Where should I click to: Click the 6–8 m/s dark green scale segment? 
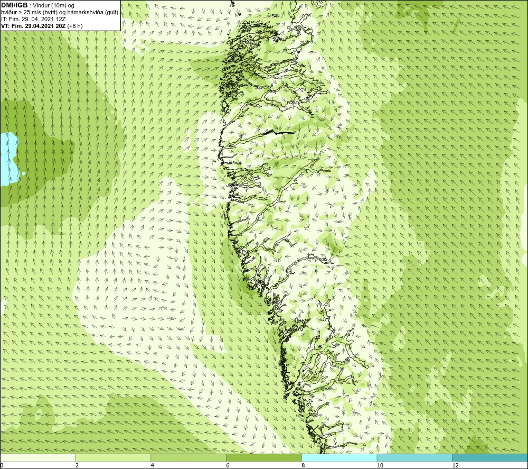[264, 457]
